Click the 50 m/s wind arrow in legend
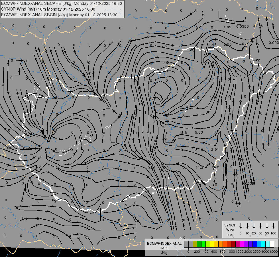 267,226
